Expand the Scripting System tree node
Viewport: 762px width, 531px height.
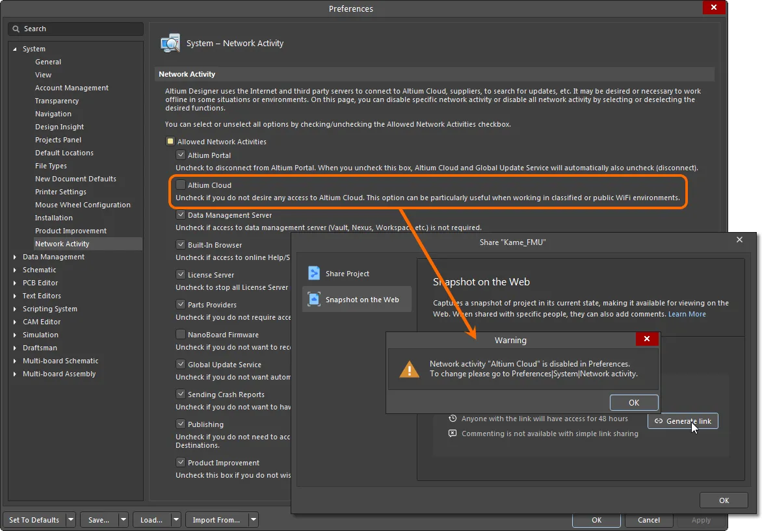tap(14, 309)
